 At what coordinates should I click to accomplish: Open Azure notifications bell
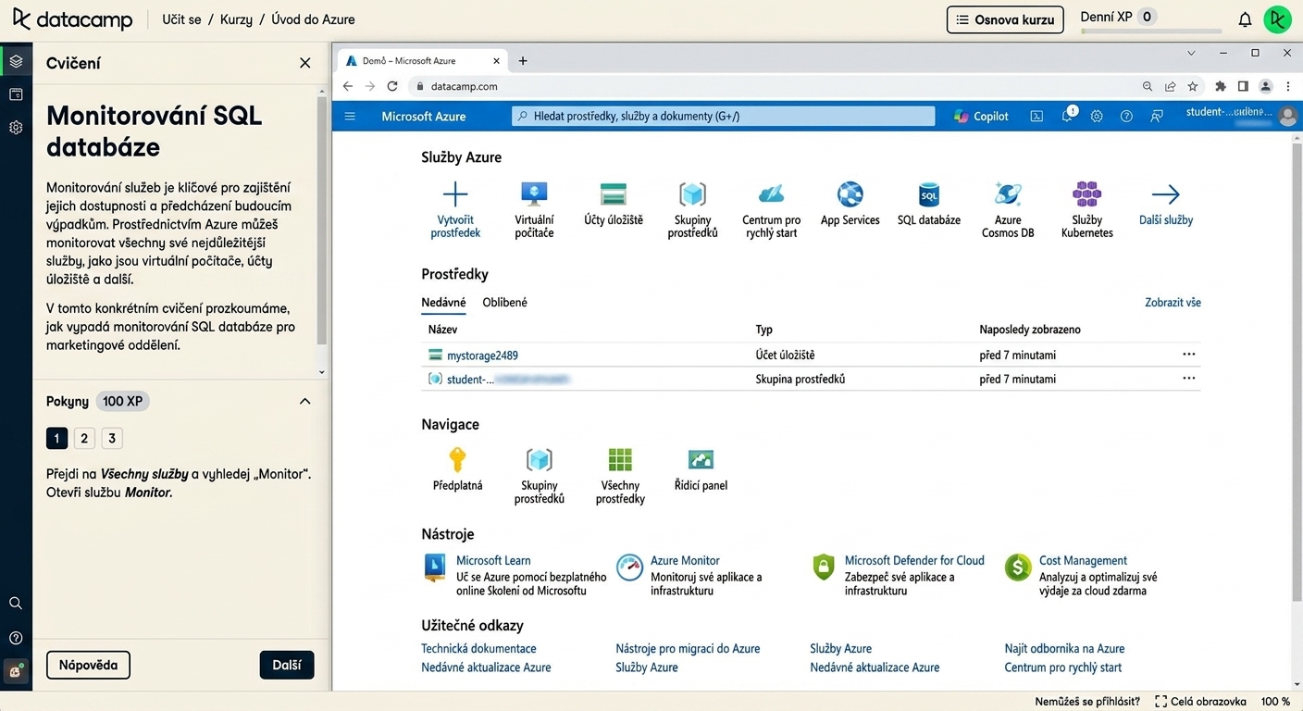(1067, 116)
